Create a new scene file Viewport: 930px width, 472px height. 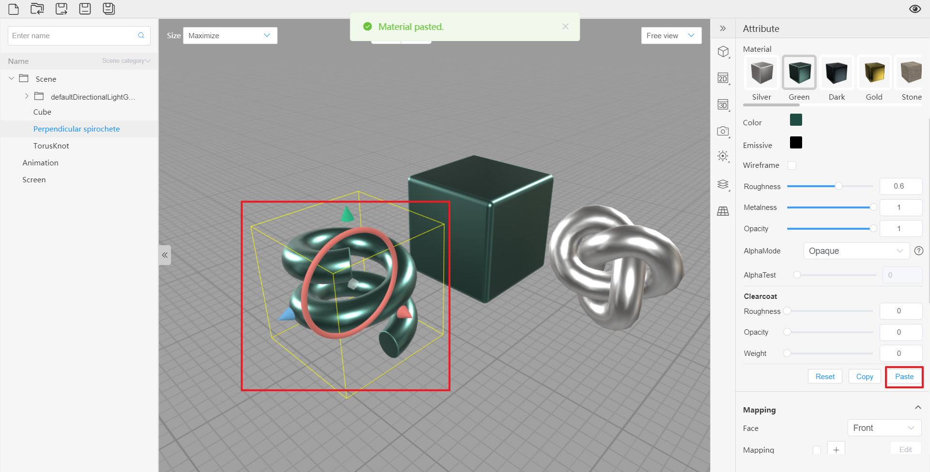point(14,9)
